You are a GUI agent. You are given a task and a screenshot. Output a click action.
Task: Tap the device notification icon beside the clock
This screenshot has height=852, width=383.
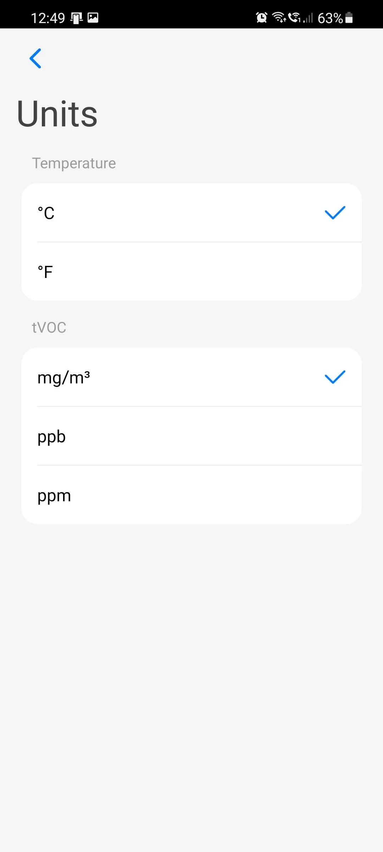coord(76,18)
